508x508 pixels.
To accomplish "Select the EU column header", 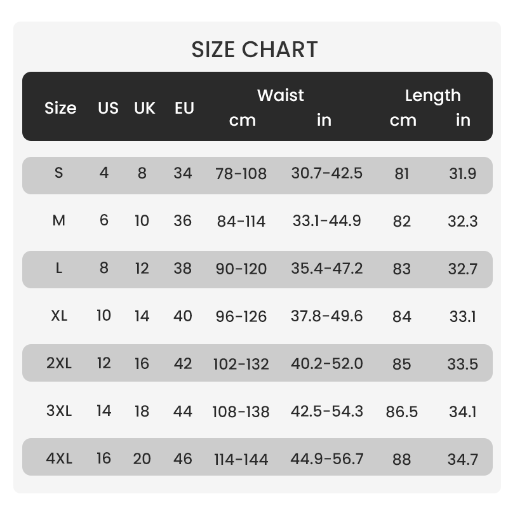I will [x=184, y=108].
